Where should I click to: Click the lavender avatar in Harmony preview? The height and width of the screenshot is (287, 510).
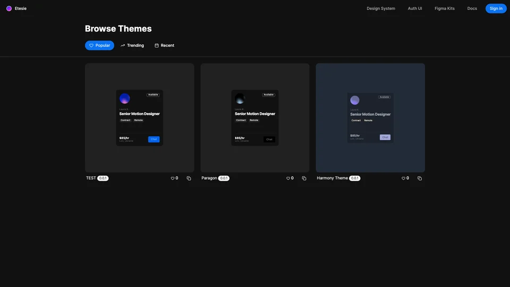[x=355, y=100]
